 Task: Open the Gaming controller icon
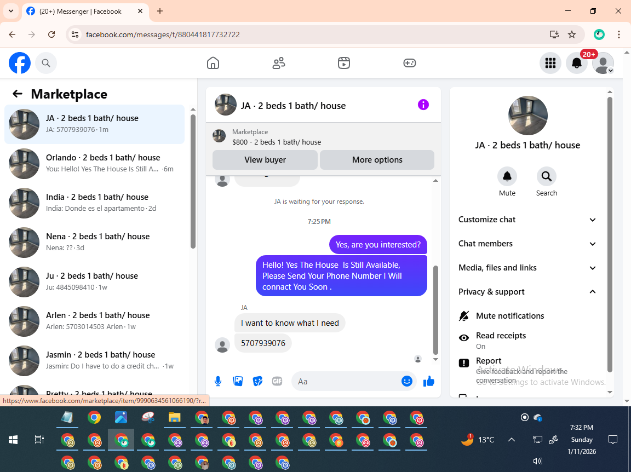click(x=409, y=63)
